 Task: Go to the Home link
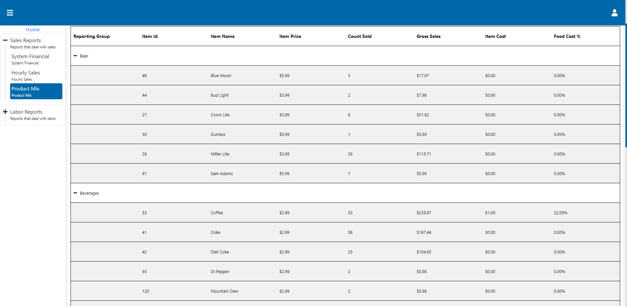pyautogui.click(x=33, y=29)
